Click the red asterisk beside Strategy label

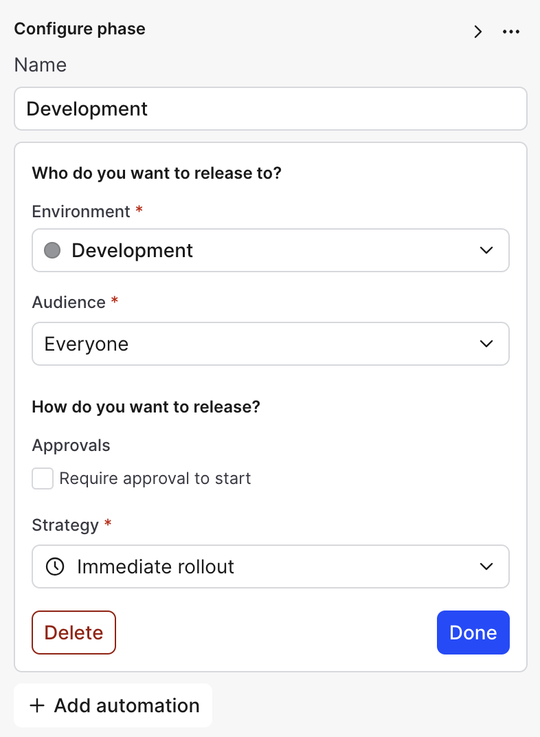coord(106,525)
